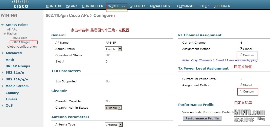270x127 pixels.
Task: Select Global for RF Channel Assignment
Action: point(241,49)
